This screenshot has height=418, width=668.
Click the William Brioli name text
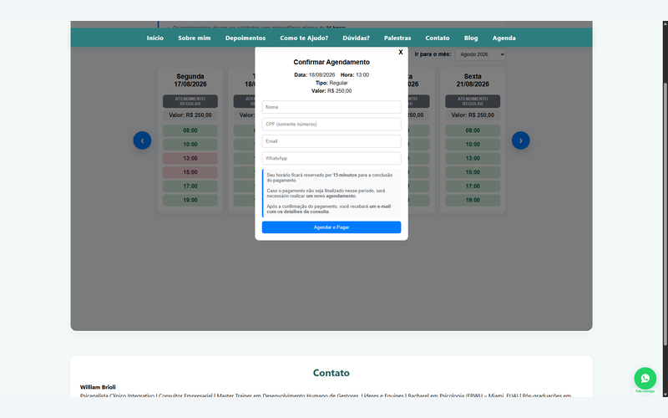pos(98,387)
